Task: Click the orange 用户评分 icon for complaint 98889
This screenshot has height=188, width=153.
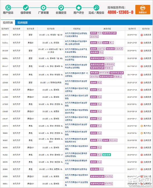Action: [x=142, y=133]
